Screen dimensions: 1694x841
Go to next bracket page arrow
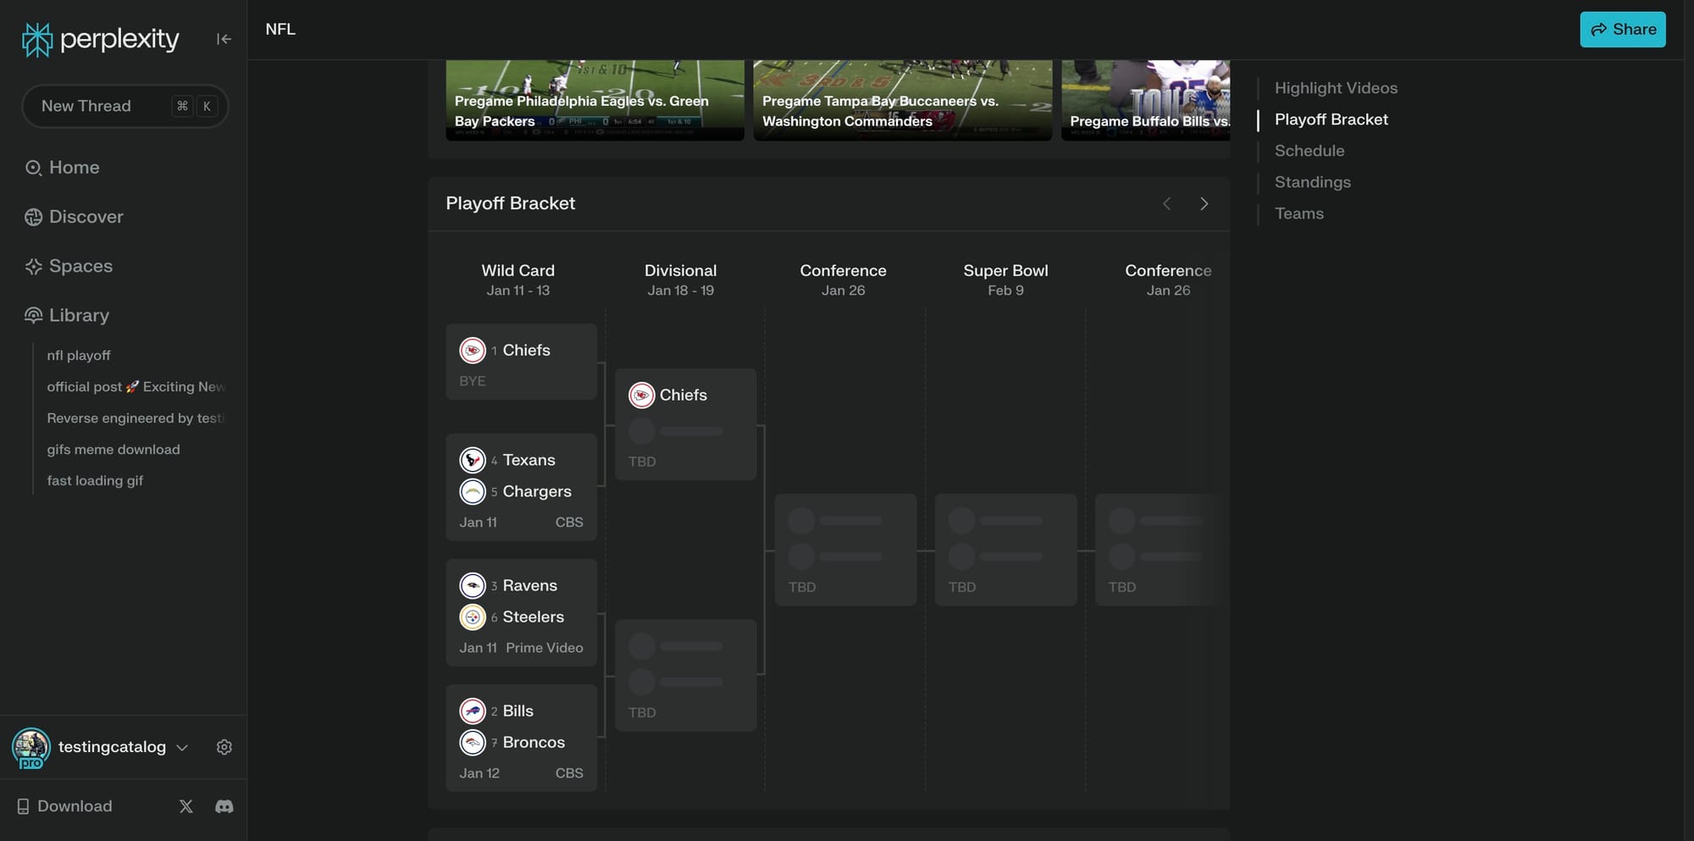pos(1204,204)
